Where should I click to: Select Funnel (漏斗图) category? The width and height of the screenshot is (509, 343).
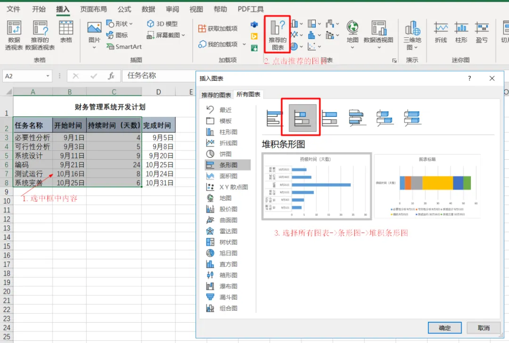[x=227, y=297]
